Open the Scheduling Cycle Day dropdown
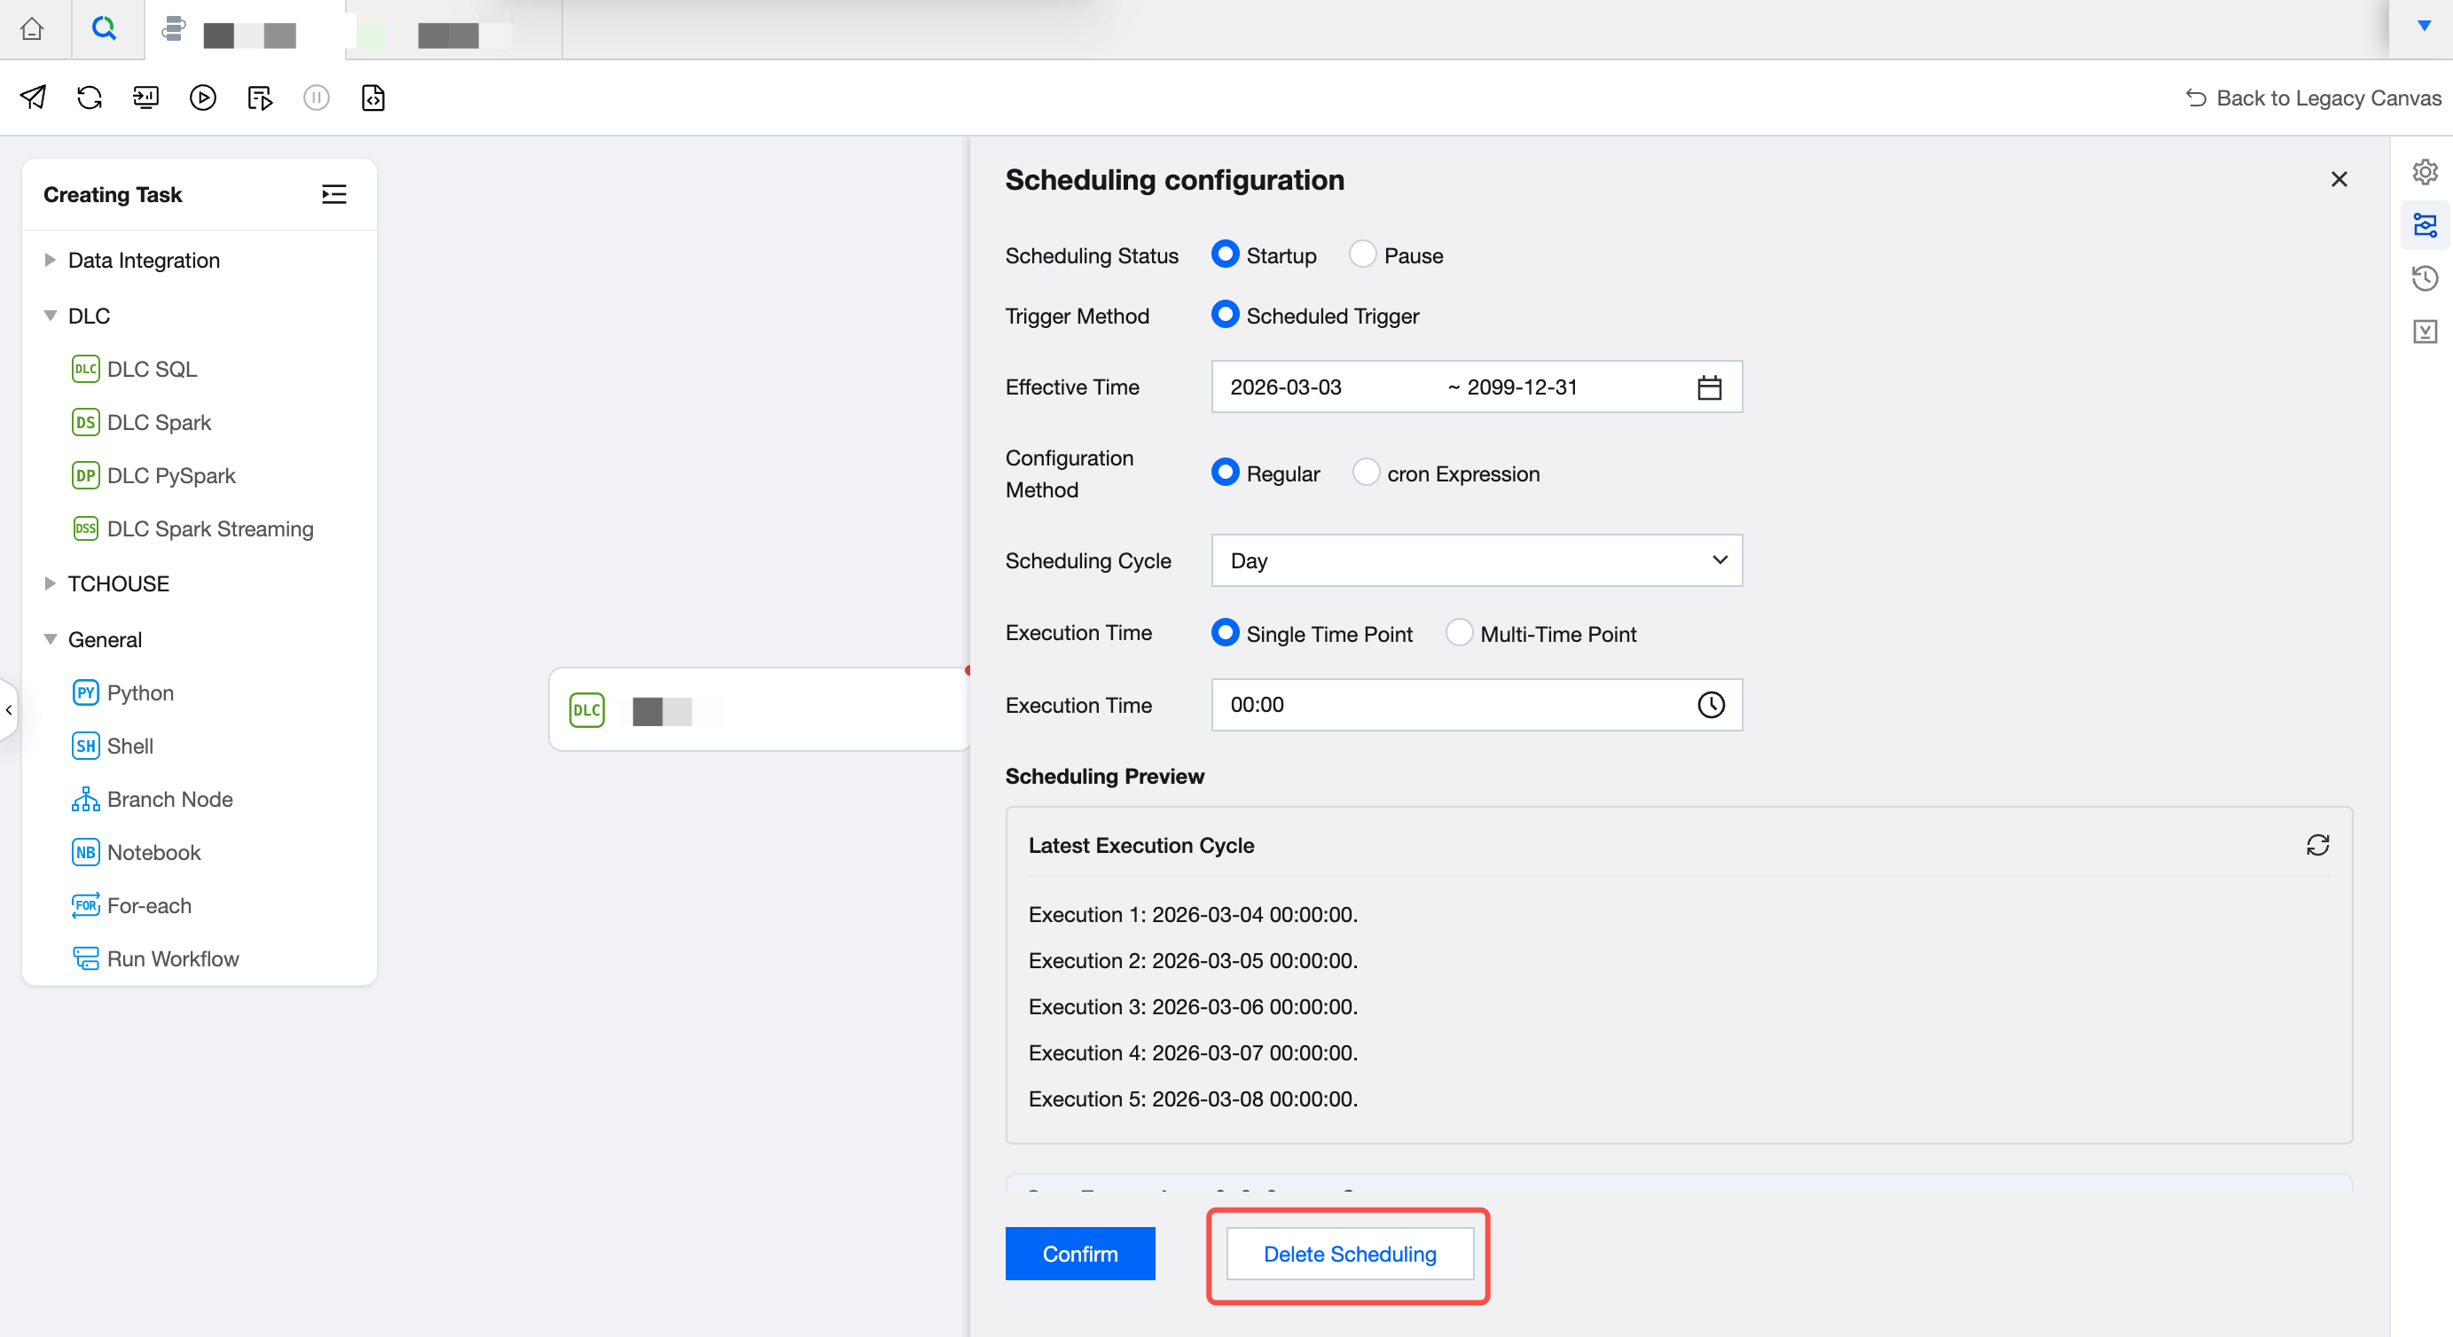This screenshot has height=1337, width=2453. (x=1476, y=560)
